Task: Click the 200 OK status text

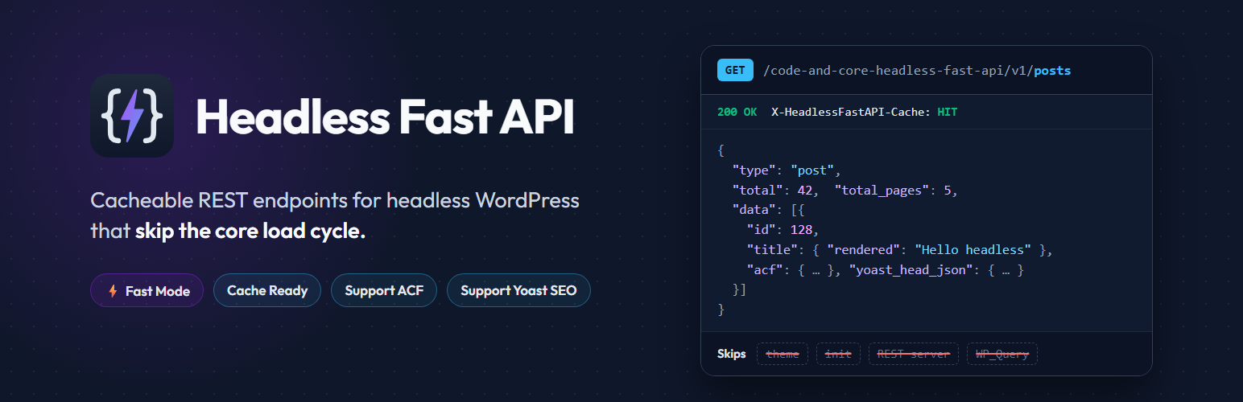Action: tap(737, 112)
